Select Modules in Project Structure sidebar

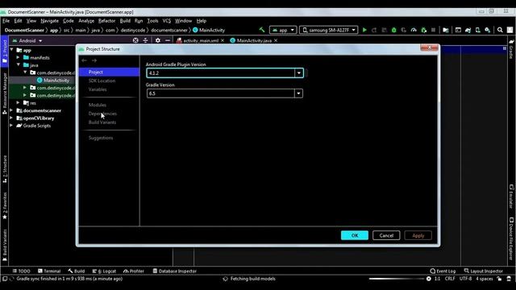coord(97,105)
